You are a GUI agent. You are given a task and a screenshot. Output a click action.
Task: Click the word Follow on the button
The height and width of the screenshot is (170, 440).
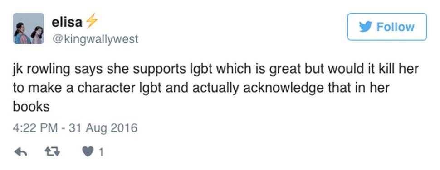click(x=395, y=27)
